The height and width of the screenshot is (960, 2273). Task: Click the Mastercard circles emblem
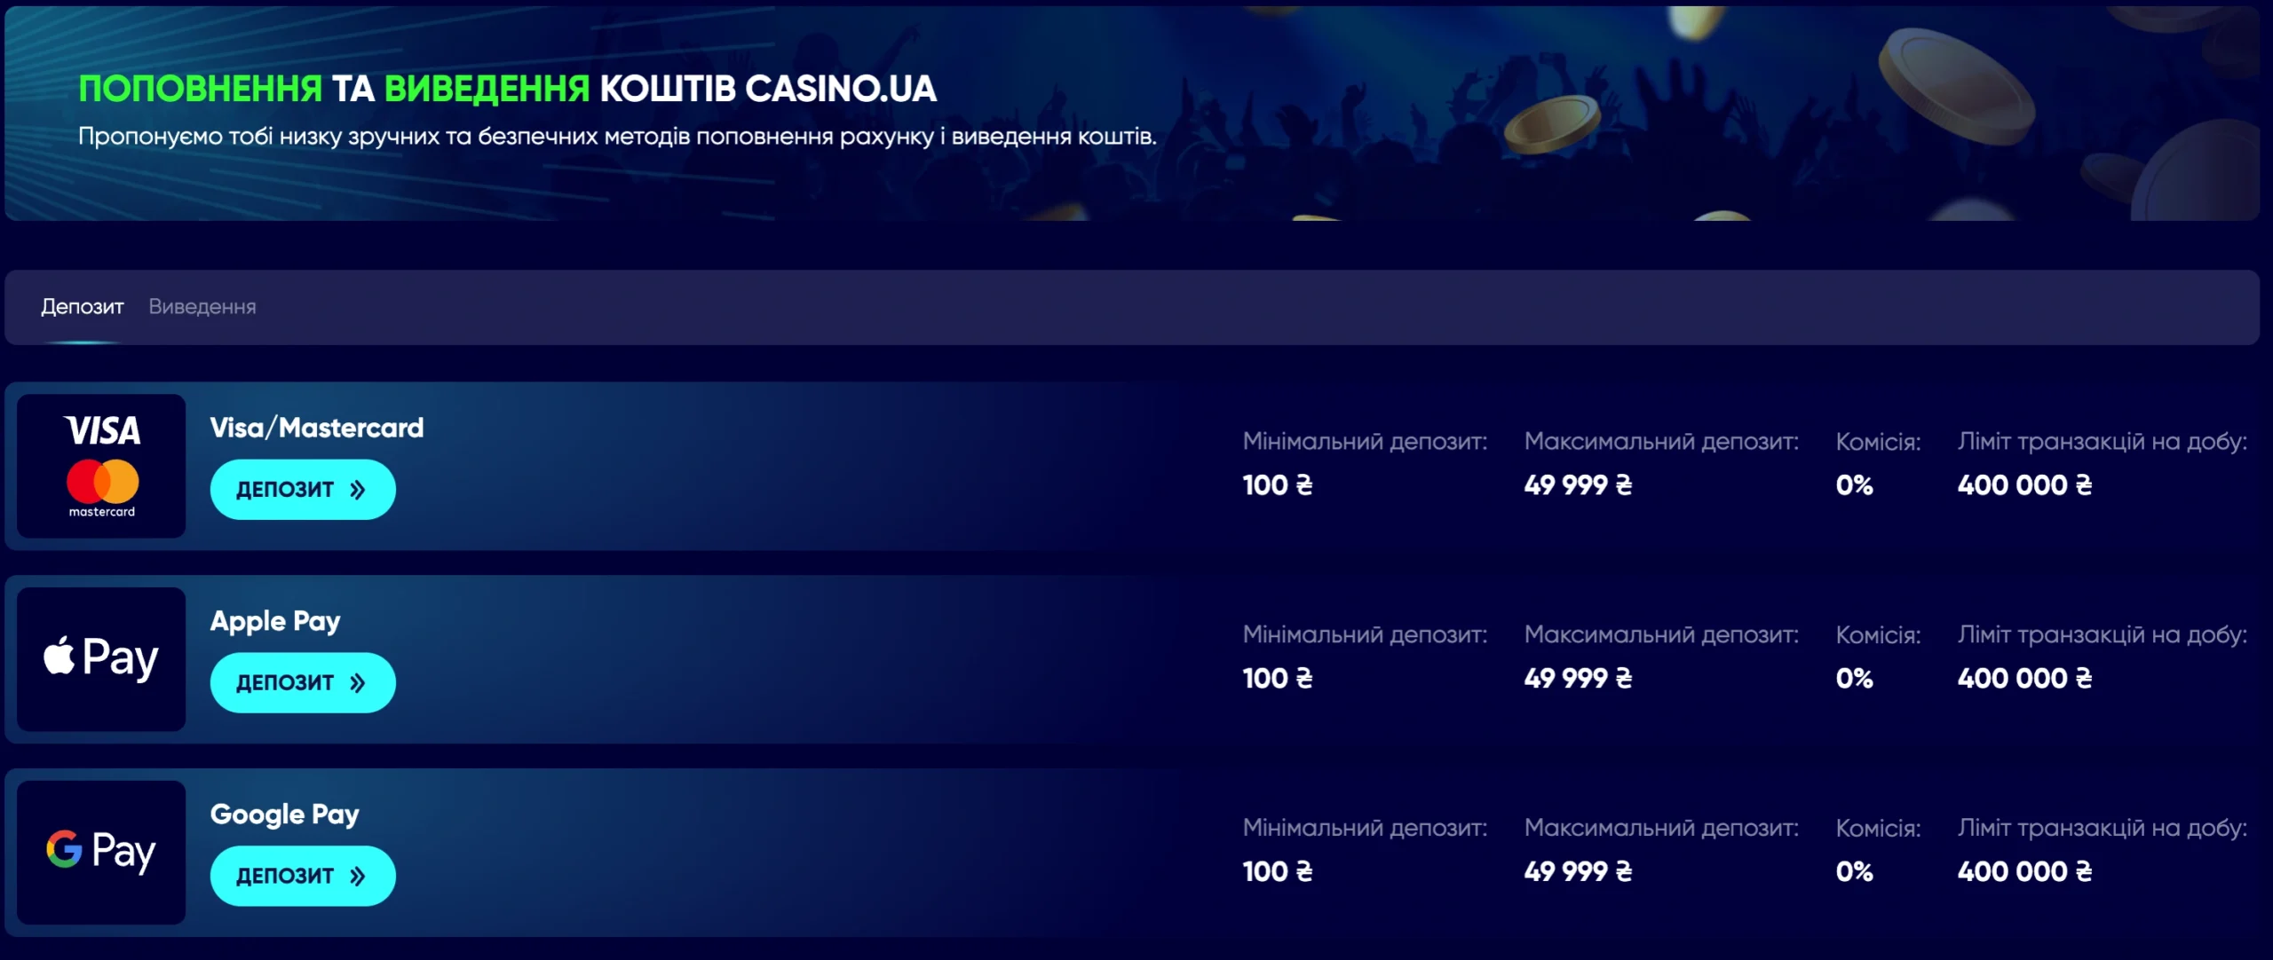(x=103, y=482)
